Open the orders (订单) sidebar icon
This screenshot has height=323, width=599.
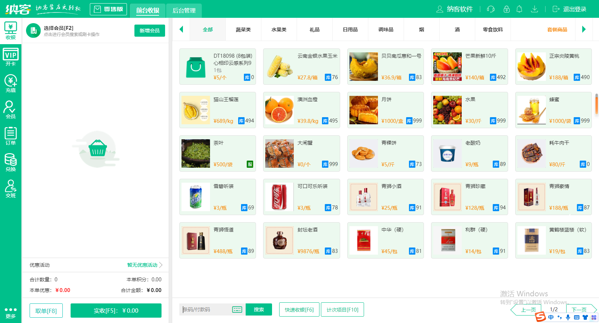11,136
